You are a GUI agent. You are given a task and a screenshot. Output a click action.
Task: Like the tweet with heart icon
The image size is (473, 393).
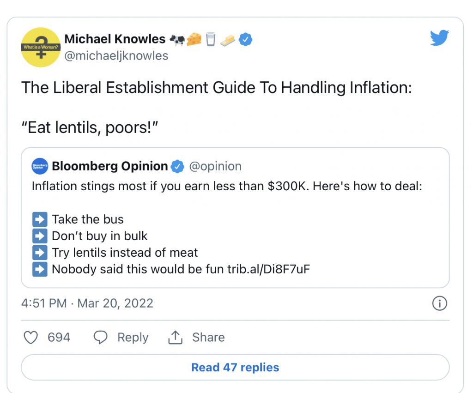click(30, 338)
